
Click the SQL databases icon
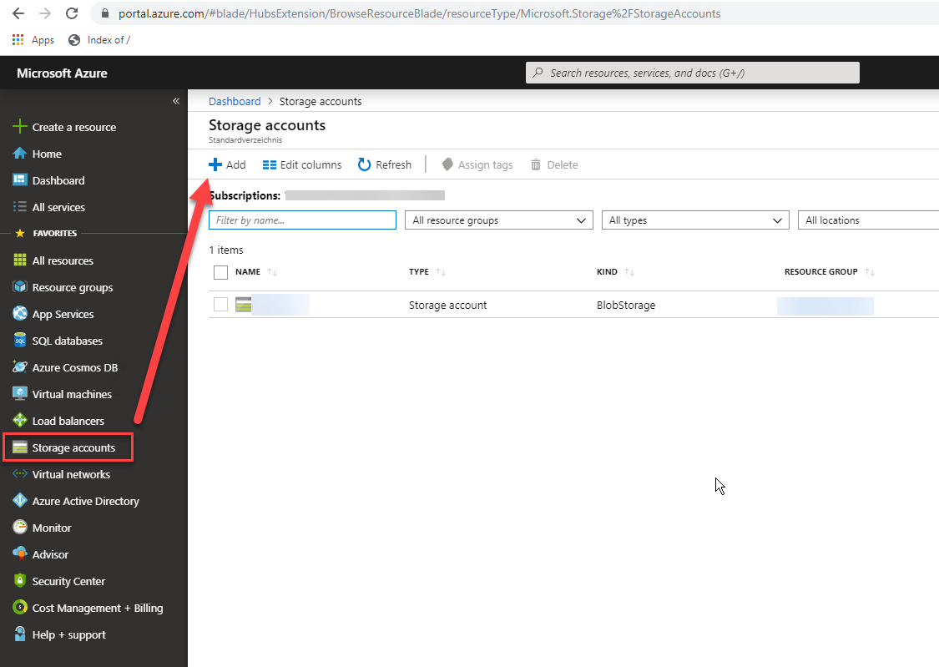[x=20, y=340]
